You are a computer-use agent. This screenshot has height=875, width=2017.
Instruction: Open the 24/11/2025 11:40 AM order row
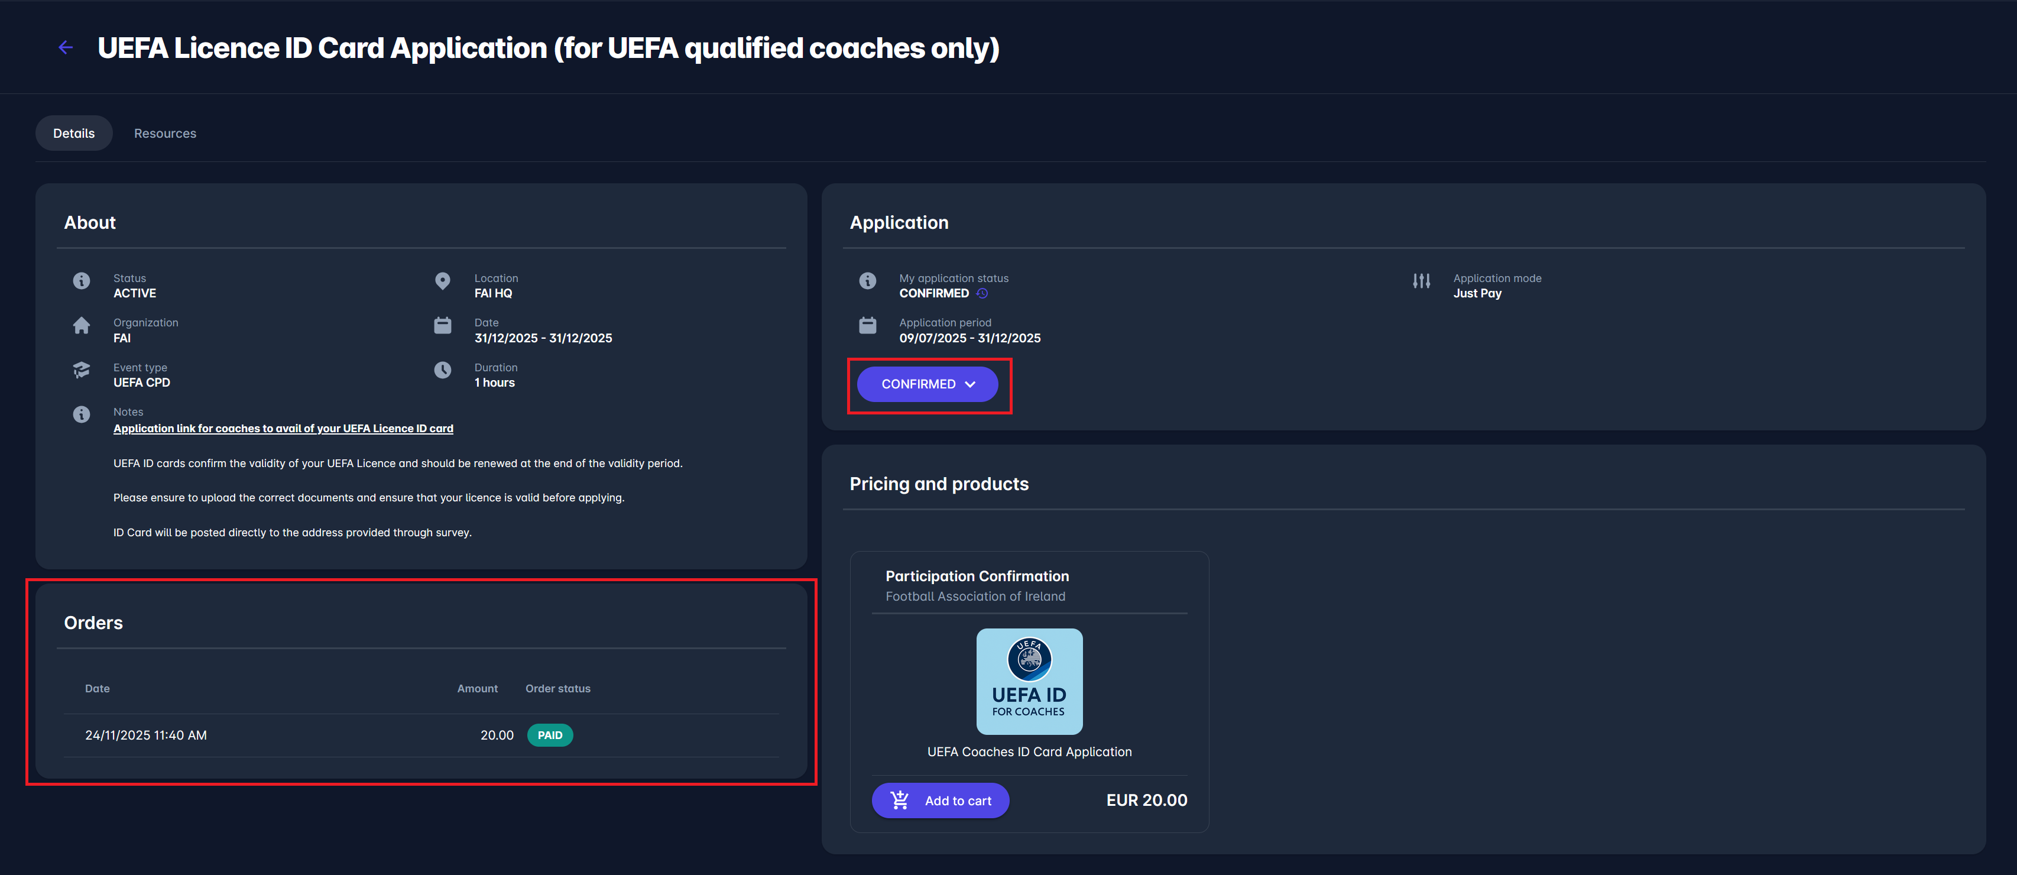point(147,735)
